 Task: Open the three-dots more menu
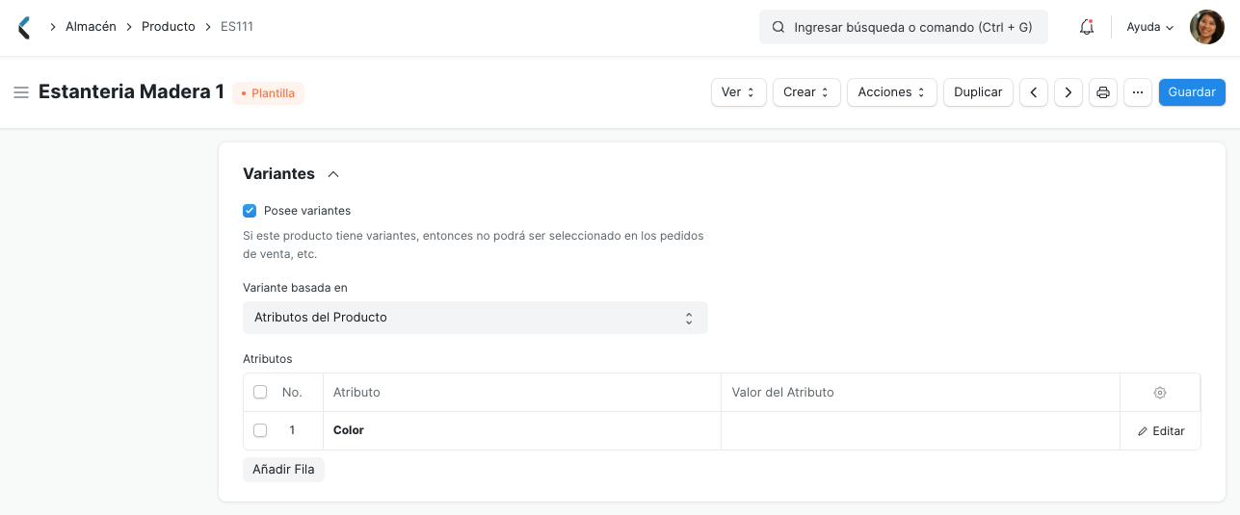tap(1138, 92)
